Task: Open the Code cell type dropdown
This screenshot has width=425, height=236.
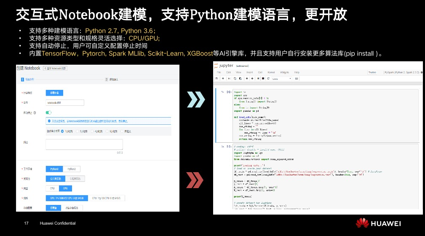Action: [x=282, y=79]
